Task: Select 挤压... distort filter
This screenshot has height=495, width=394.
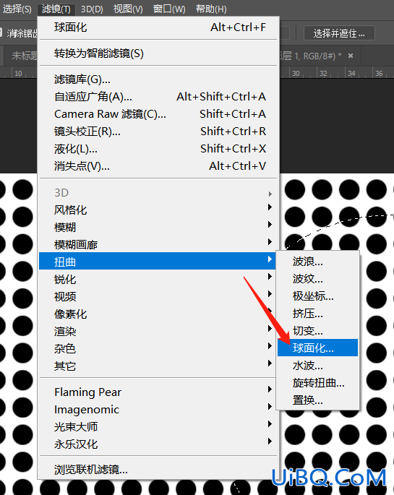Action: pyautogui.click(x=317, y=314)
